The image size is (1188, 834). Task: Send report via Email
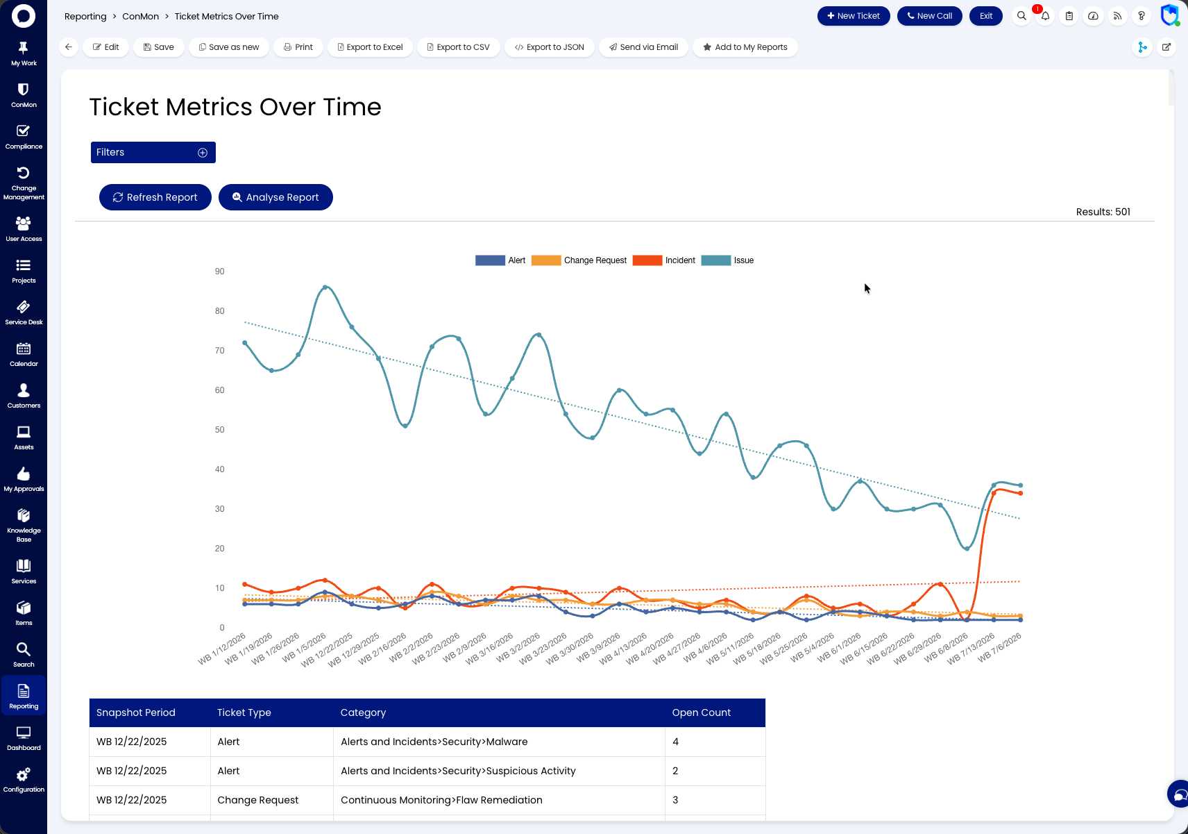pos(644,47)
